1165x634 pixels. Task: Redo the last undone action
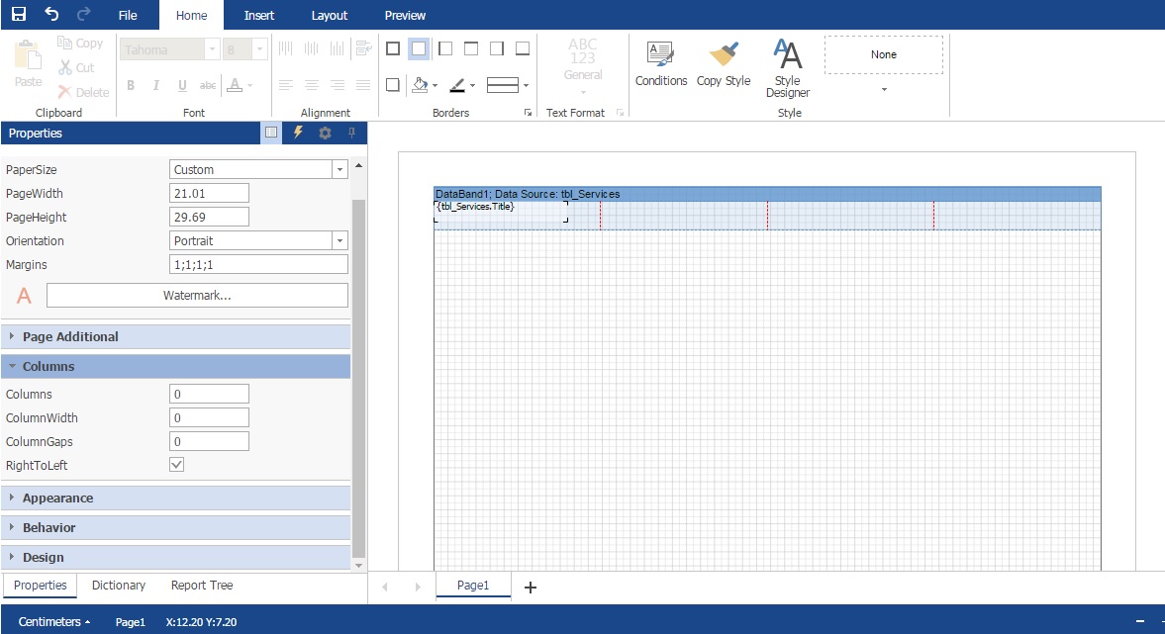83,14
